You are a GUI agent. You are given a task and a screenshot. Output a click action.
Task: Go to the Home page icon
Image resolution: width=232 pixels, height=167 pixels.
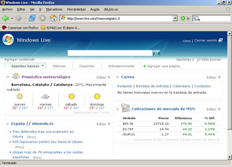pyautogui.click(x=53, y=18)
